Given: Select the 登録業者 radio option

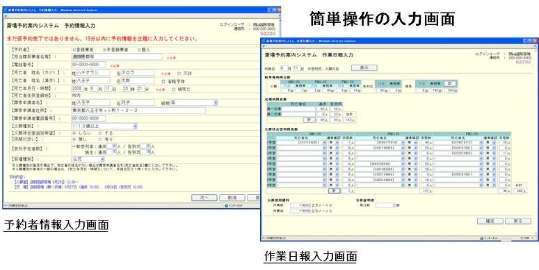Looking at the screenshot, I should tap(74, 50).
